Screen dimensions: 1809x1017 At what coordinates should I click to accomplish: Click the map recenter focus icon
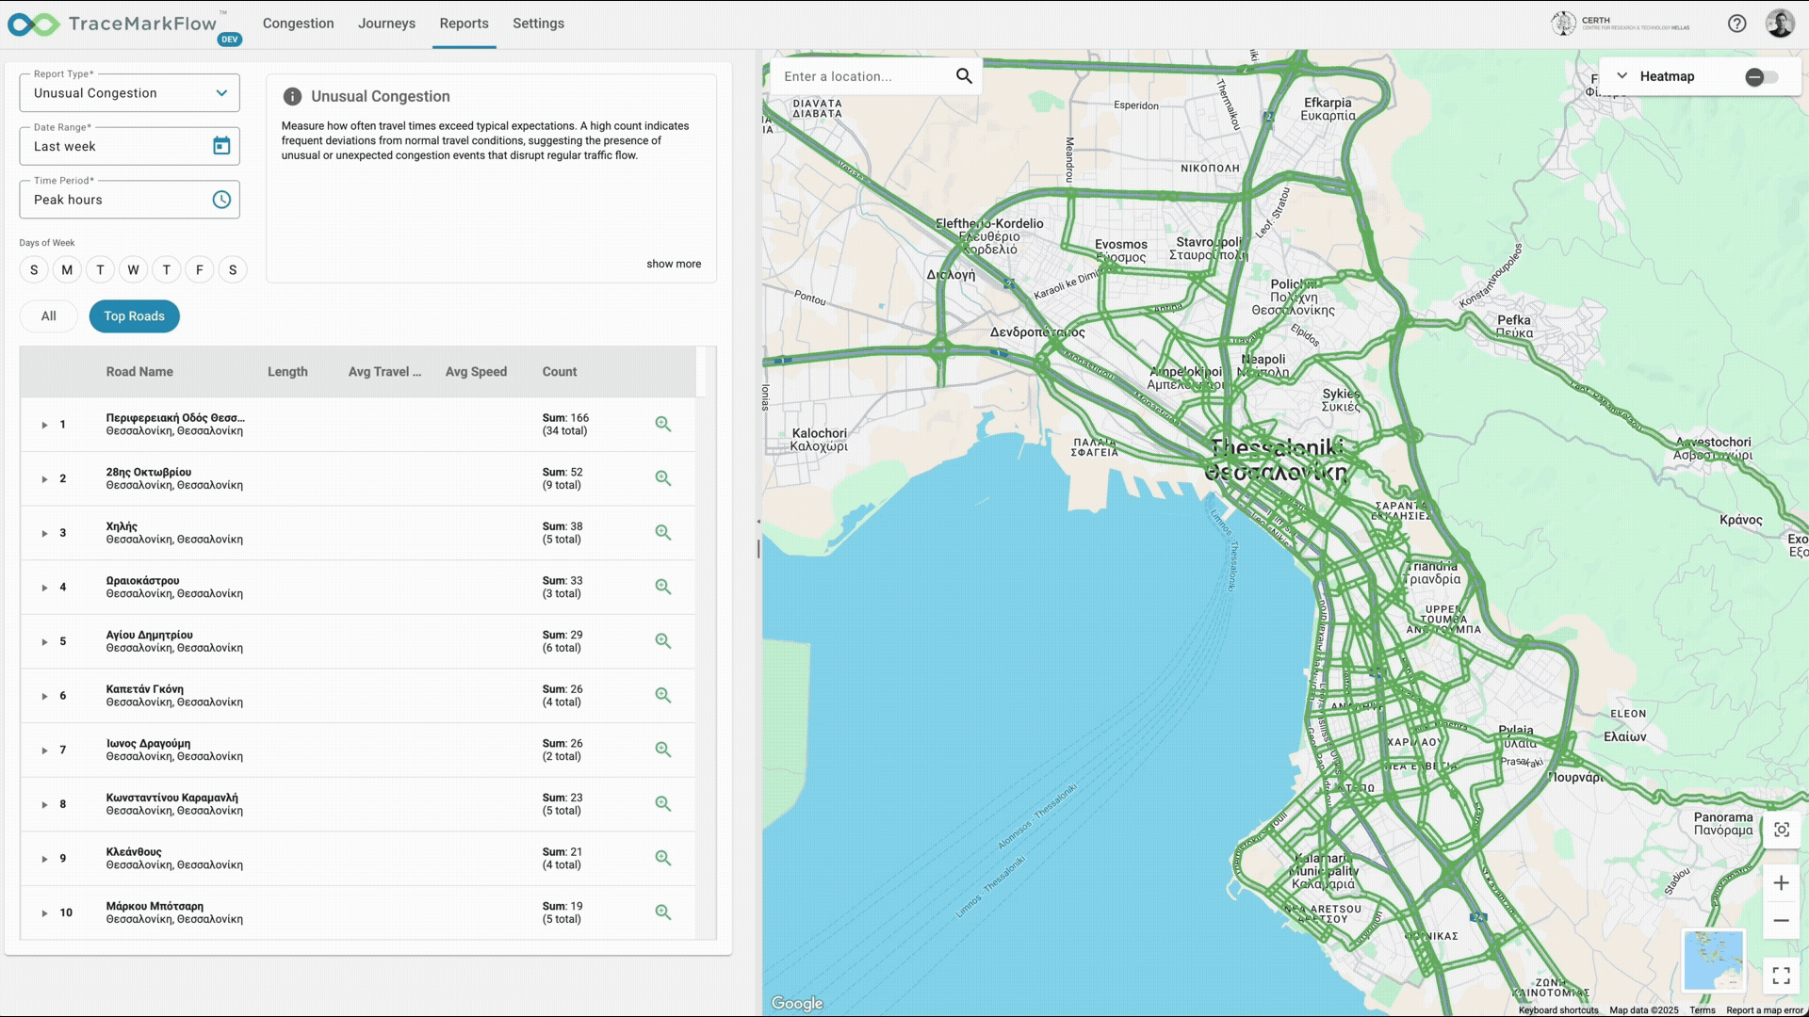(1781, 830)
